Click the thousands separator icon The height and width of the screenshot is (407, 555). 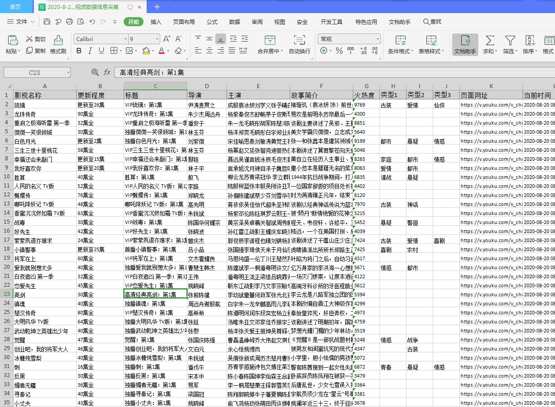(351, 51)
